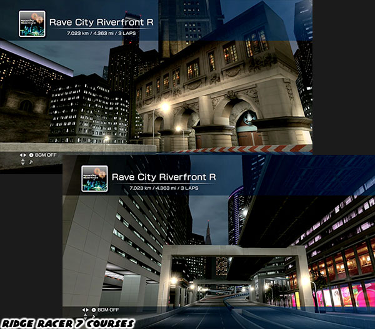This screenshot has width=375, height=329.
Task: Select the course thumbnail in the top screenshot
Action: (x=32, y=24)
